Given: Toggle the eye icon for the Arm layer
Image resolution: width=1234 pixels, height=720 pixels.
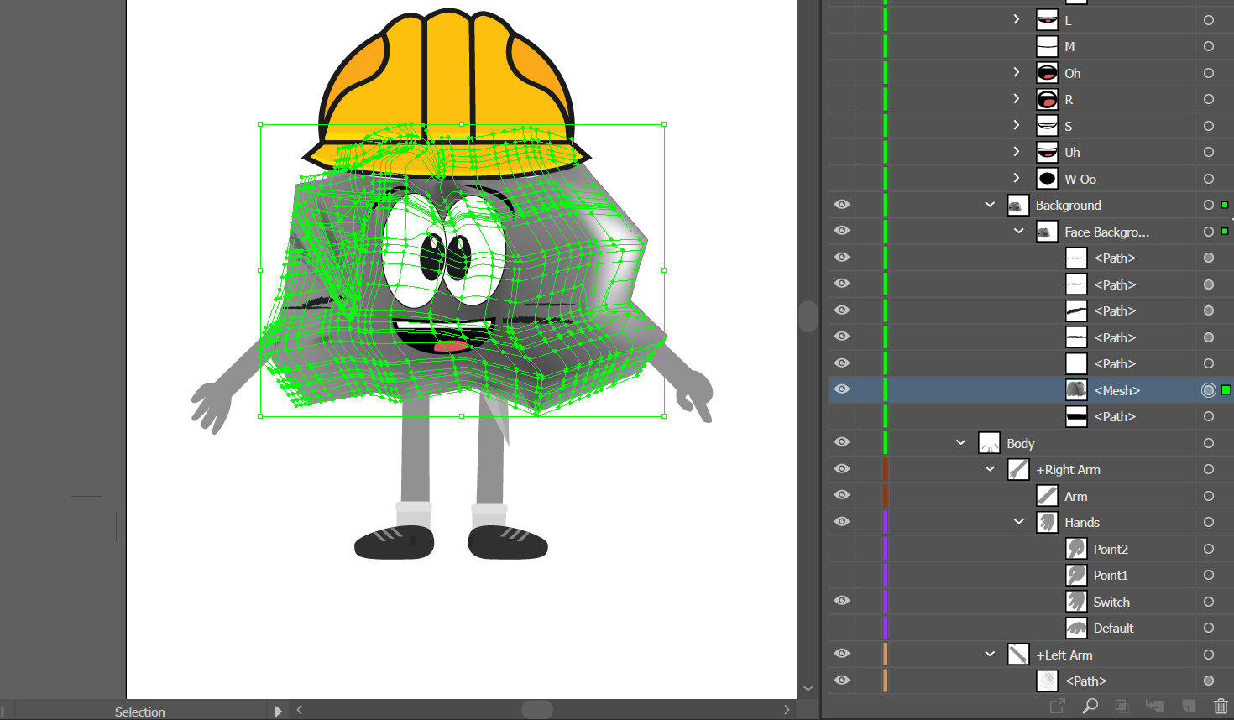Looking at the screenshot, I should [842, 496].
